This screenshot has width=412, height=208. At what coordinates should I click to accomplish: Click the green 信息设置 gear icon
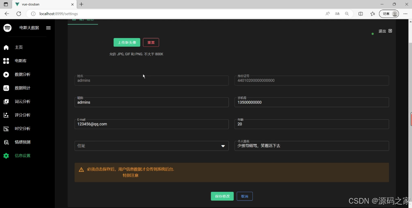coord(6,155)
